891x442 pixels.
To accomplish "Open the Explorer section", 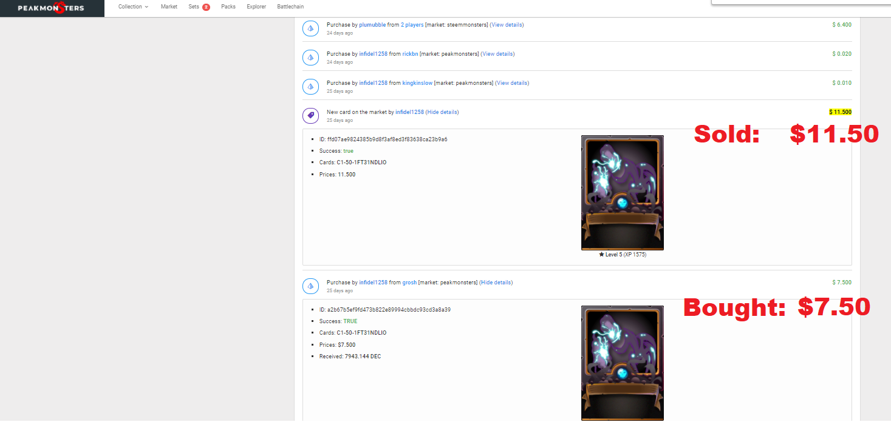I will click(256, 7).
